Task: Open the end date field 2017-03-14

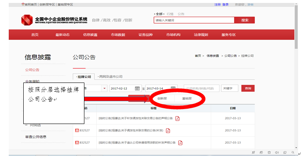Action: [x=161, y=88]
